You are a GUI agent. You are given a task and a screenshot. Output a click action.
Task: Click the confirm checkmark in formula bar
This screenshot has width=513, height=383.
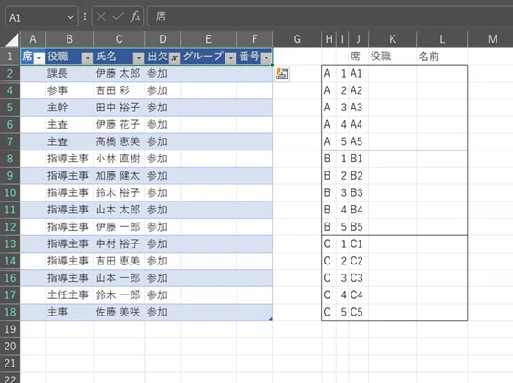pyautogui.click(x=118, y=16)
